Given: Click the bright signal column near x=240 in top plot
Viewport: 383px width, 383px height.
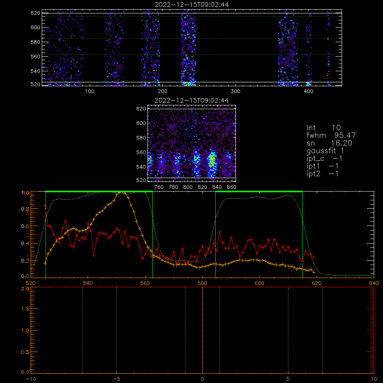Looking at the screenshot, I should point(188,47).
